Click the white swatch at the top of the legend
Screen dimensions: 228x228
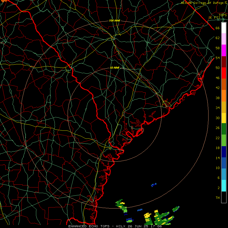[224, 28]
